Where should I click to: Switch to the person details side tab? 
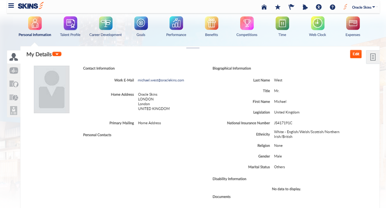[x=14, y=57]
